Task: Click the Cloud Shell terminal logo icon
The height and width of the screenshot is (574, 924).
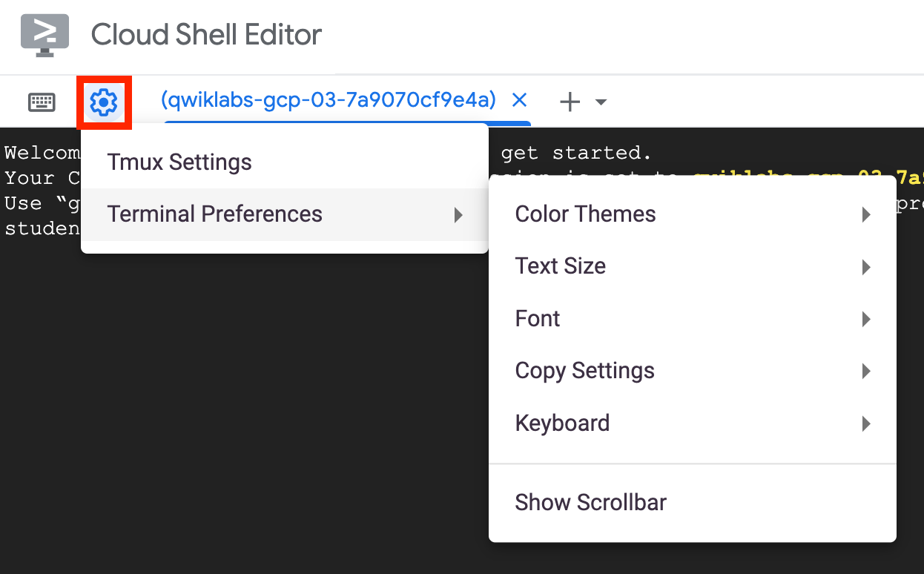Action: (x=44, y=35)
